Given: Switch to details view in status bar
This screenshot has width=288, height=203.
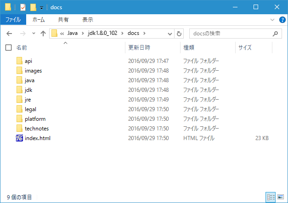Looking at the screenshot, I should 271,197.
